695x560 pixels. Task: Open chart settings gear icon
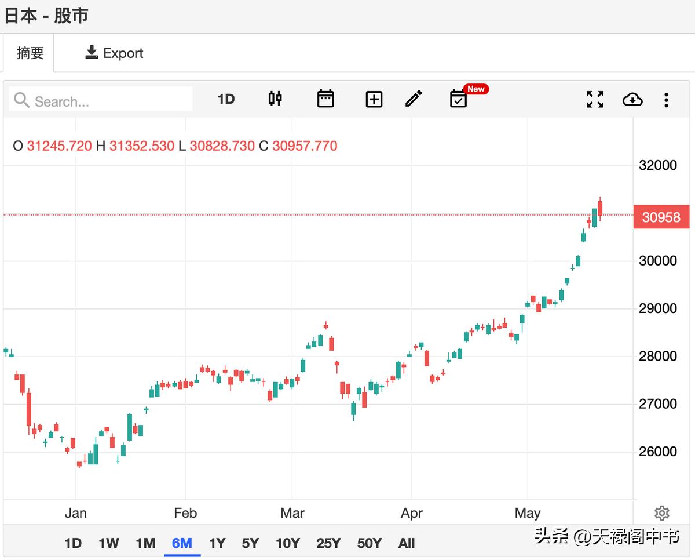coord(661,513)
